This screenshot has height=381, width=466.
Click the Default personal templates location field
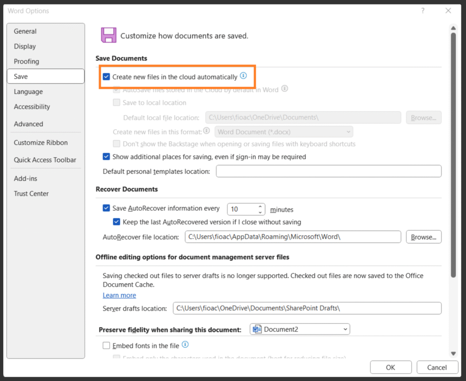click(x=328, y=171)
